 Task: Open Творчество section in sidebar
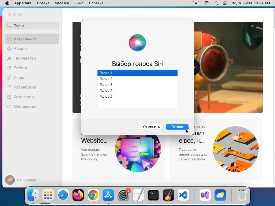(32, 58)
